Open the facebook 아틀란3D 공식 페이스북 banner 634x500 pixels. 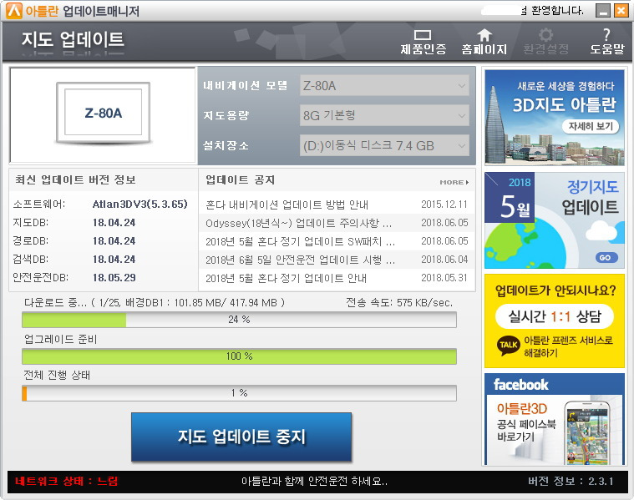coord(555,419)
